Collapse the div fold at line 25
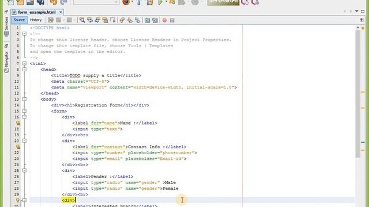This screenshot has height=207, width=369. click(24, 170)
